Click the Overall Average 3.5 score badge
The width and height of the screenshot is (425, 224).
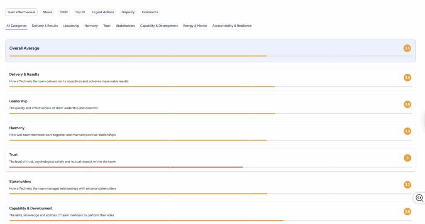[407, 48]
